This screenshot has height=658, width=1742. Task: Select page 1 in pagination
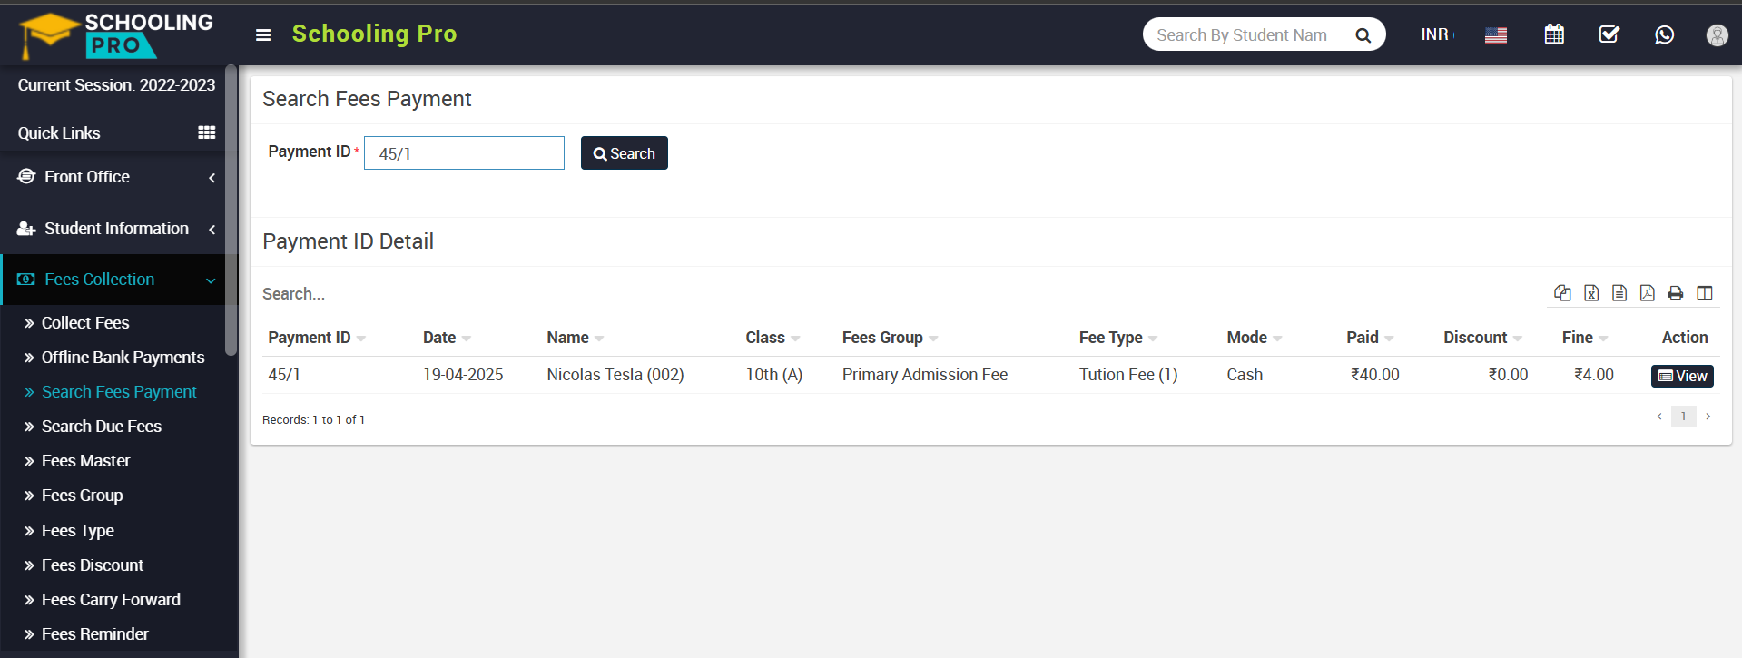(x=1683, y=417)
